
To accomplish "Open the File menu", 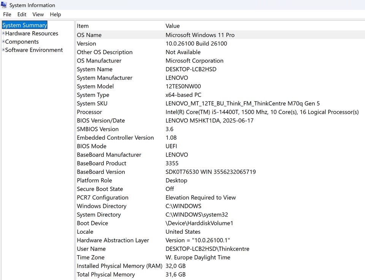I will [7, 14].
